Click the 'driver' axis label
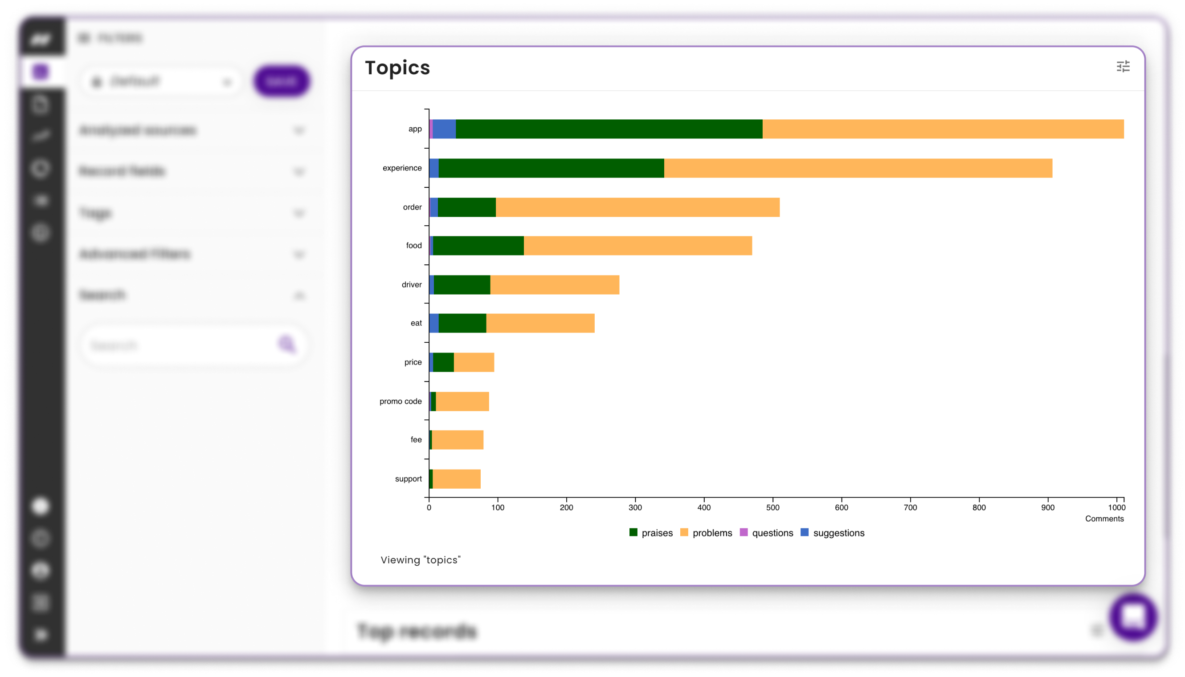This screenshot has width=1185, height=677. [412, 284]
